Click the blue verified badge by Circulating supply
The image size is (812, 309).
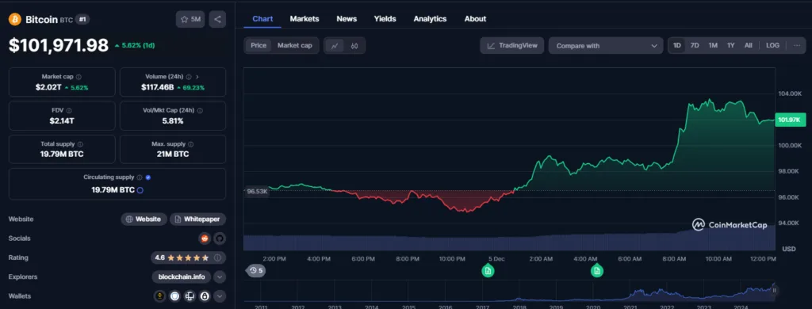148,177
